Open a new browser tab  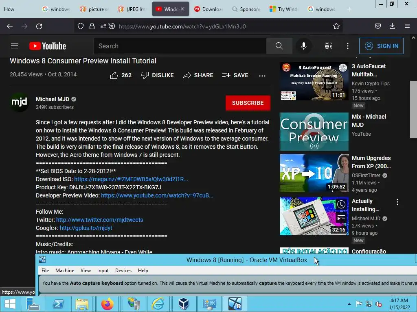[x=349, y=9]
